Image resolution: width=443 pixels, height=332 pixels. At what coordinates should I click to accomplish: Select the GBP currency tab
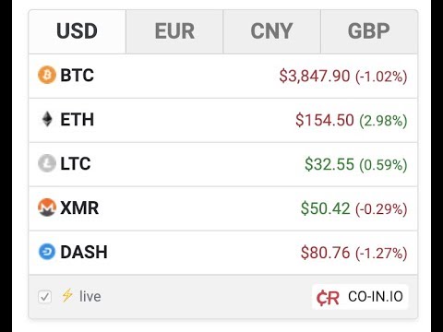[x=369, y=31]
